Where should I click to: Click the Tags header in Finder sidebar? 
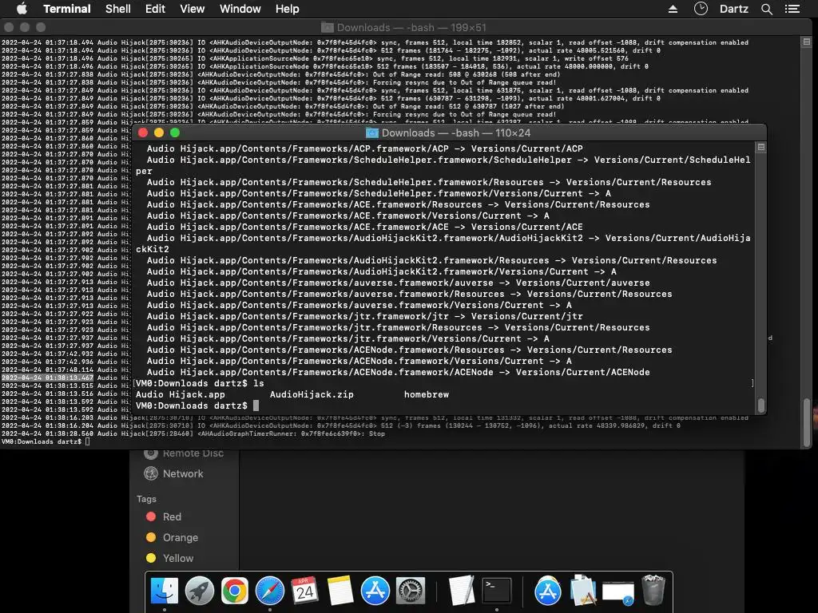pyautogui.click(x=147, y=499)
